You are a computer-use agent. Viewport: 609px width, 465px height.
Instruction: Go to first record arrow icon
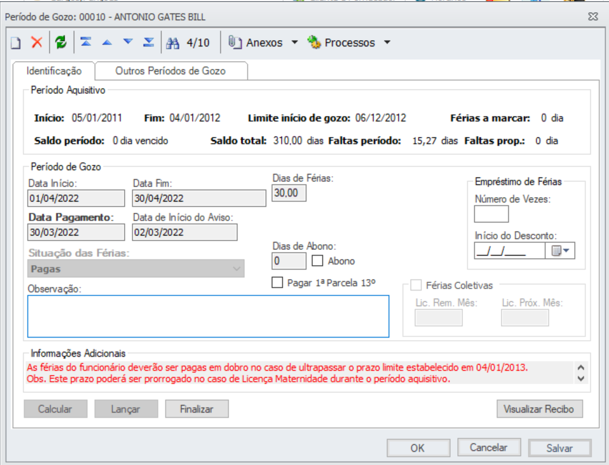[86, 41]
